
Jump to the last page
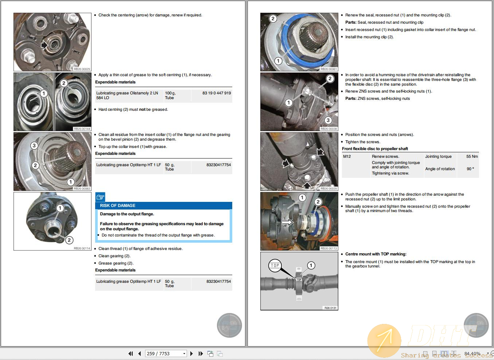click(201, 353)
